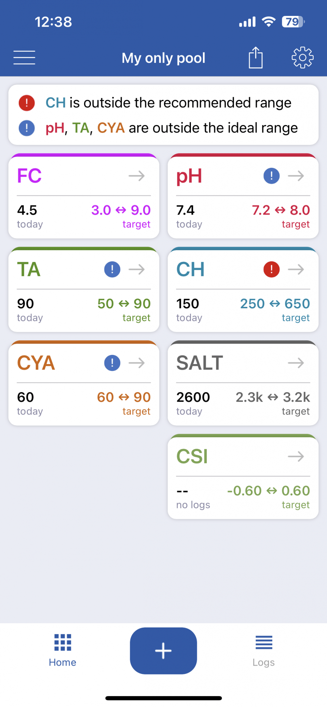Tap the blue warning icon on pH card
The width and height of the screenshot is (327, 707).
click(x=271, y=176)
